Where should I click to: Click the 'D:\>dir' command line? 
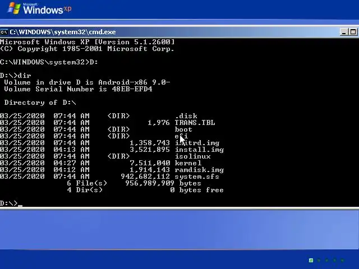pos(16,76)
